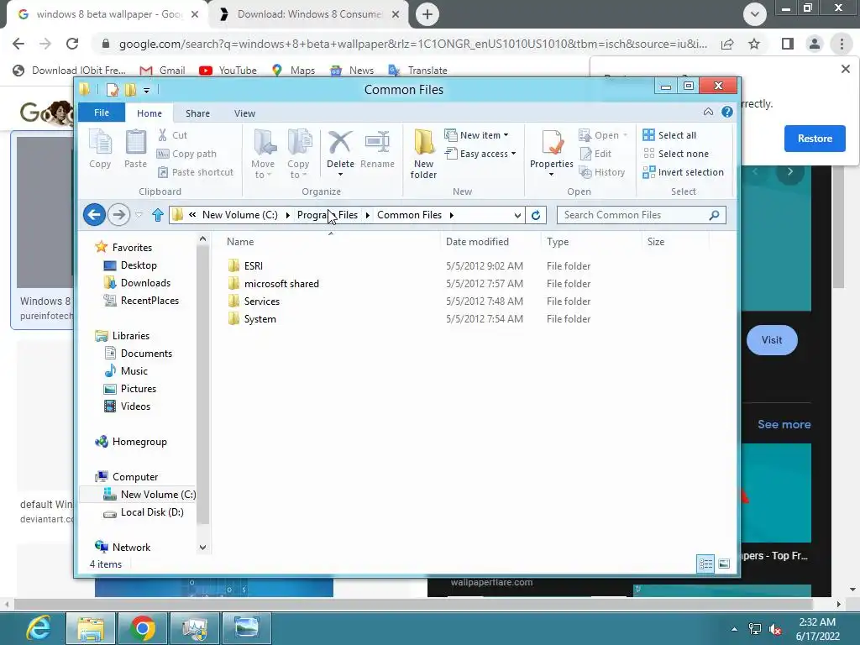Go forward with Explorer forward arrow
The width and height of the screenshot is (860, 645).
(x=118, y=214)
